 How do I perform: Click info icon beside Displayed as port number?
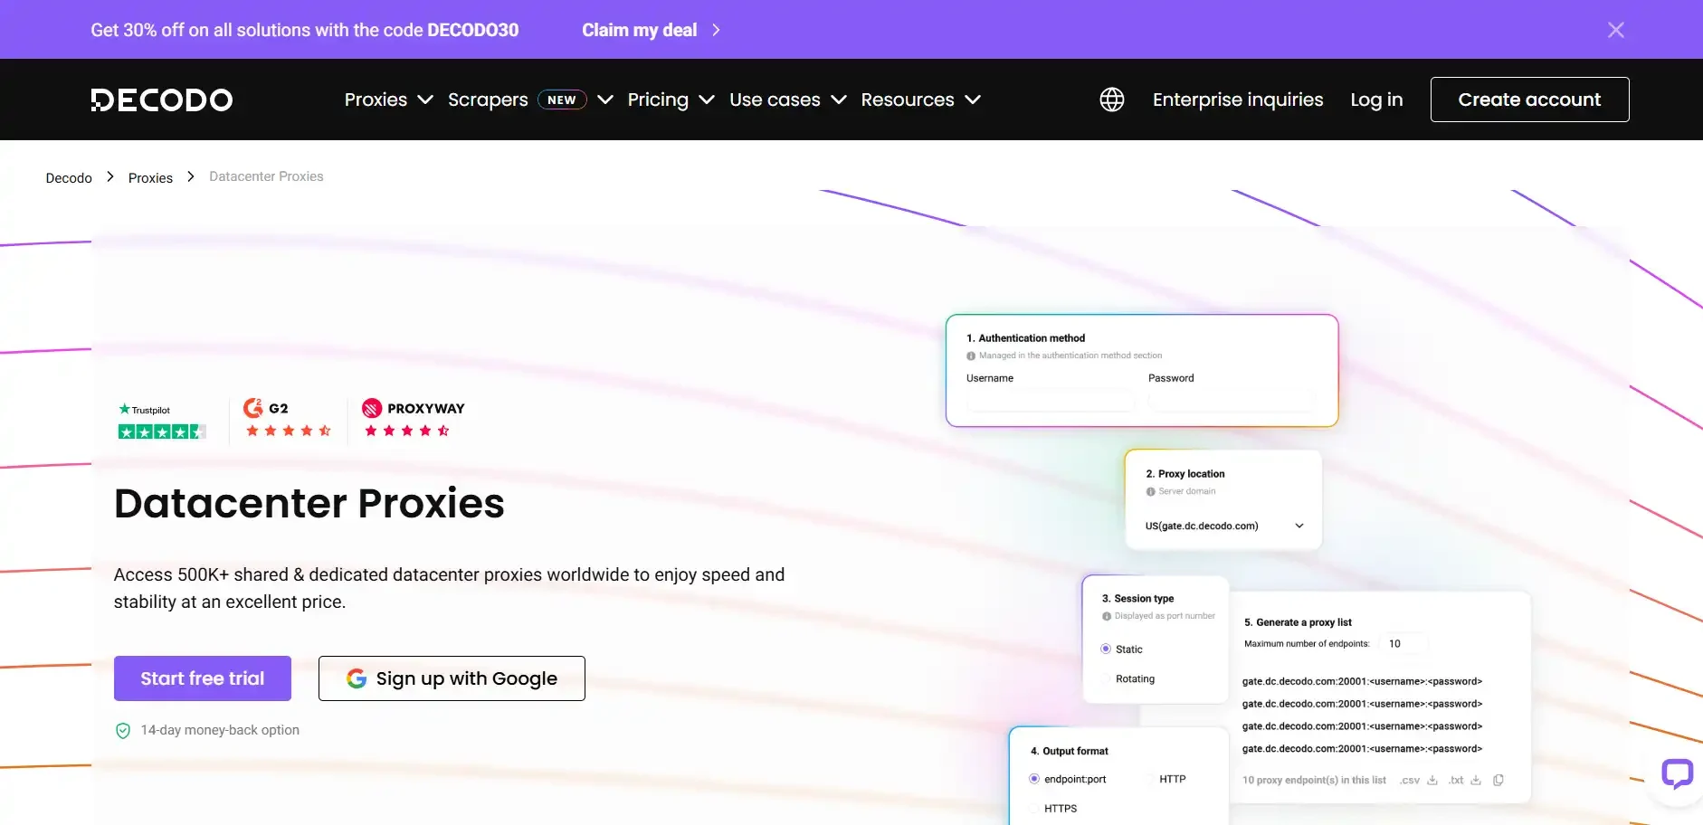point(1107,617)
